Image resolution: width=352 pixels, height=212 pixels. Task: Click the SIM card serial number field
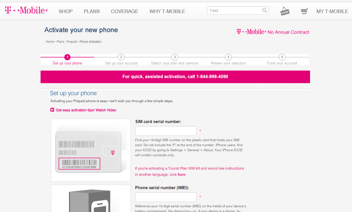tap(165, 131)
